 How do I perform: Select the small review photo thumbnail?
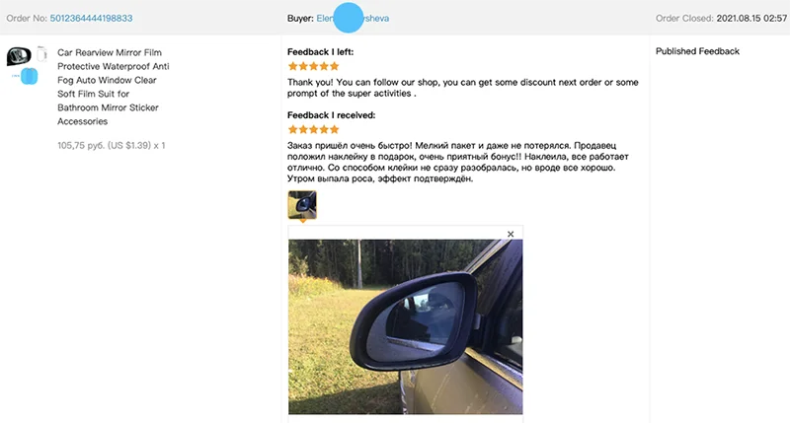[x=302, y=205]
